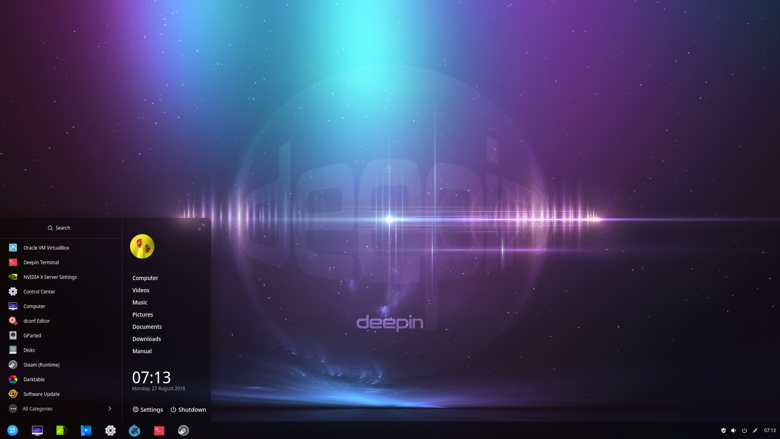Click the network plug tray icon
Screen dimensions: 780x439
pyautogui.click(x=755, y=430)
